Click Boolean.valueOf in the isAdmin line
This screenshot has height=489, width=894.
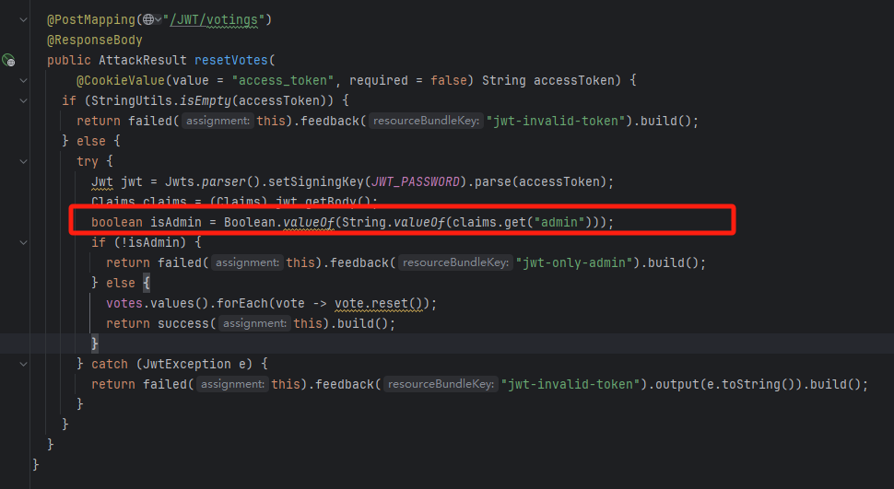pyautogui.click(x=279, y=222)
